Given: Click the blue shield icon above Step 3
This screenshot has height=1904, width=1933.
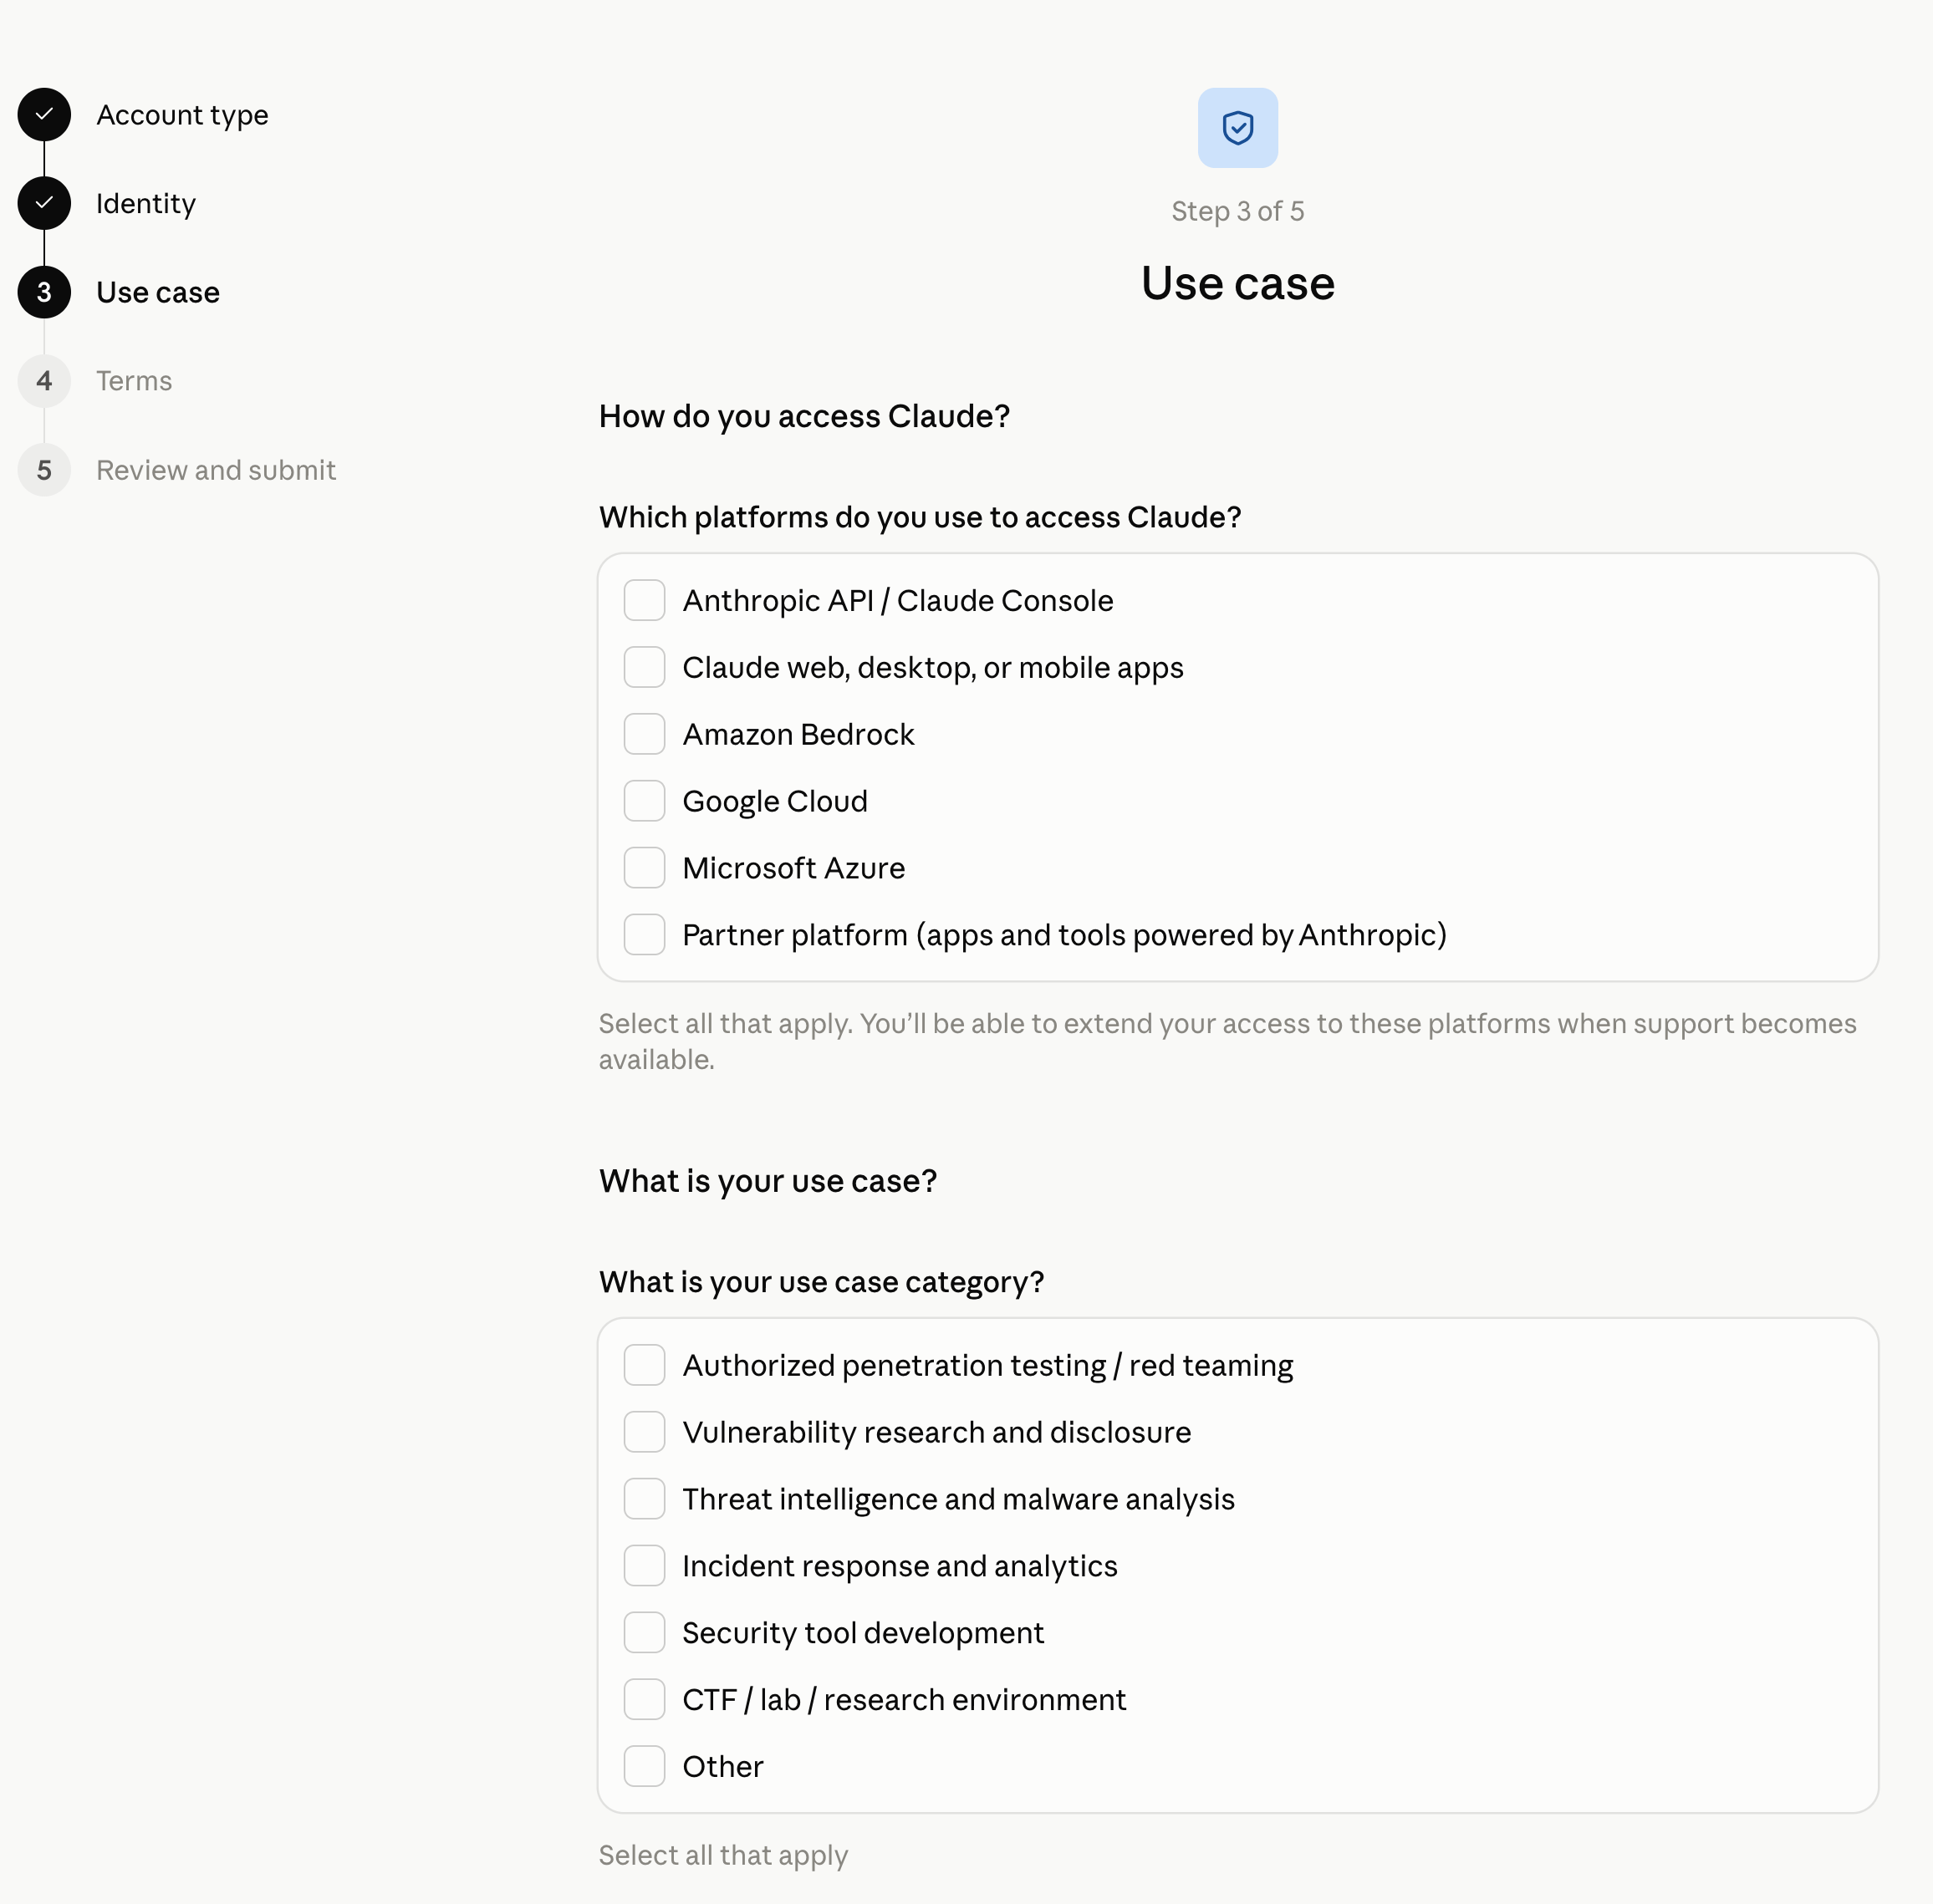Looking at the screenshot, I should pos(1237,128).
